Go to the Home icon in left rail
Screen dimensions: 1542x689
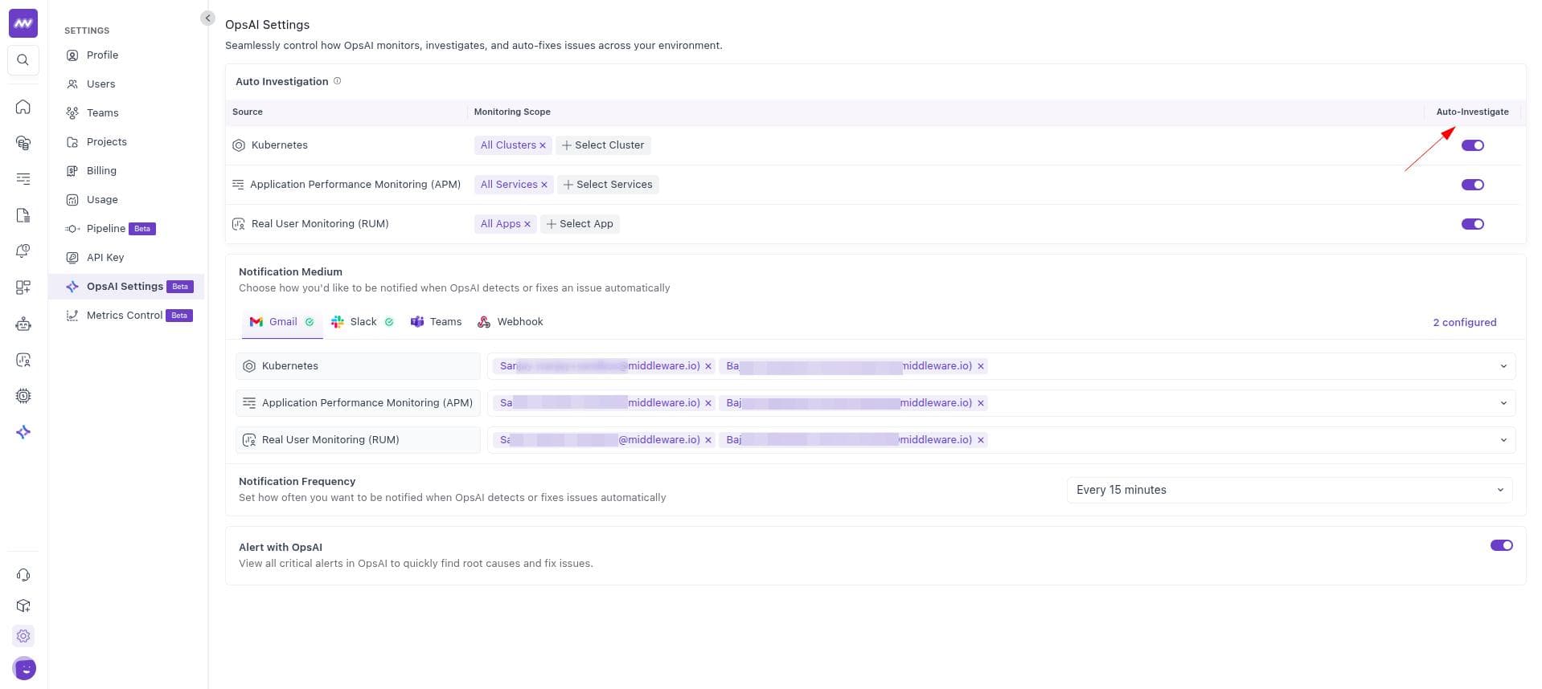click(x=23, y=107)
